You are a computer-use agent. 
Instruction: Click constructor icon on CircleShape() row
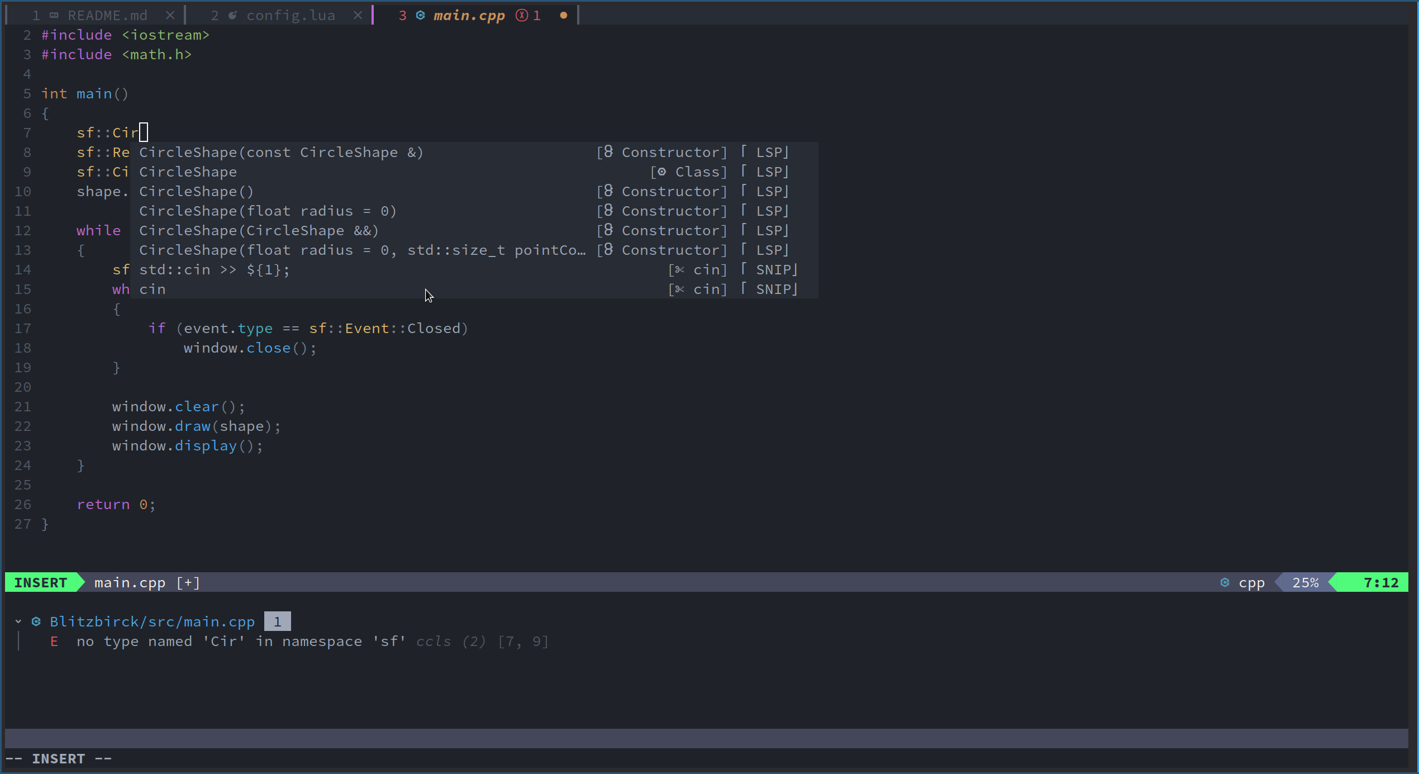608,191
